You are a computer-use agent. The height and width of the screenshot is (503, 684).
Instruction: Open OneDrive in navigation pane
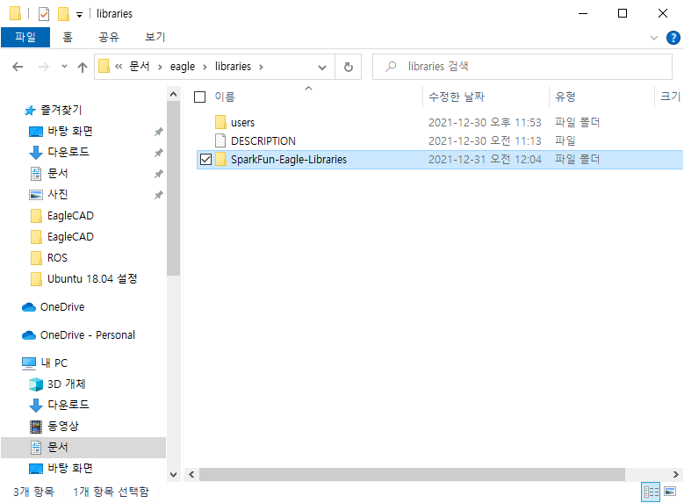coord(62,307)
